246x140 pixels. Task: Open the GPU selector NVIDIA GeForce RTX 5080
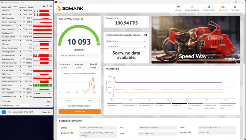pyautogui.click(x=15, y=105)
